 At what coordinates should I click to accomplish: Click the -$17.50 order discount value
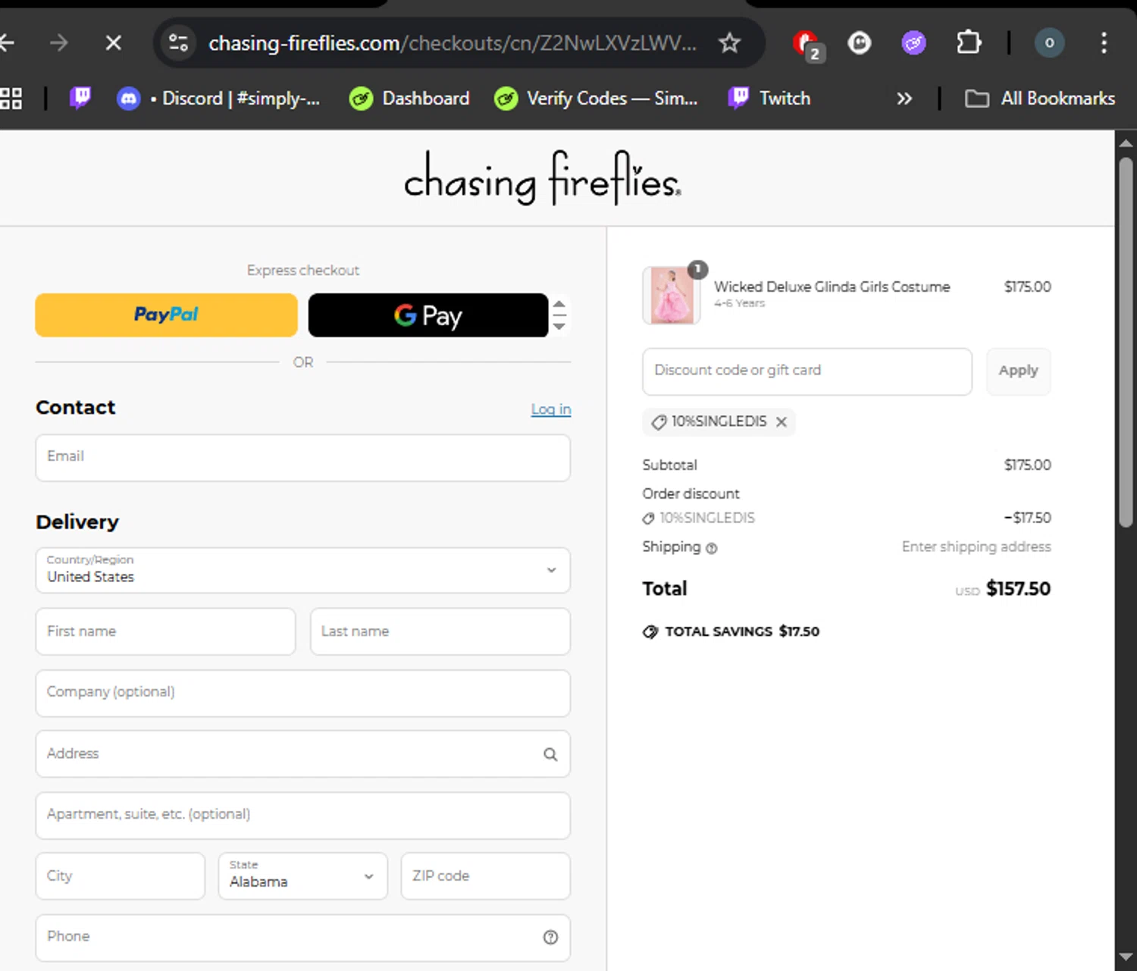tap(1027, 518)
